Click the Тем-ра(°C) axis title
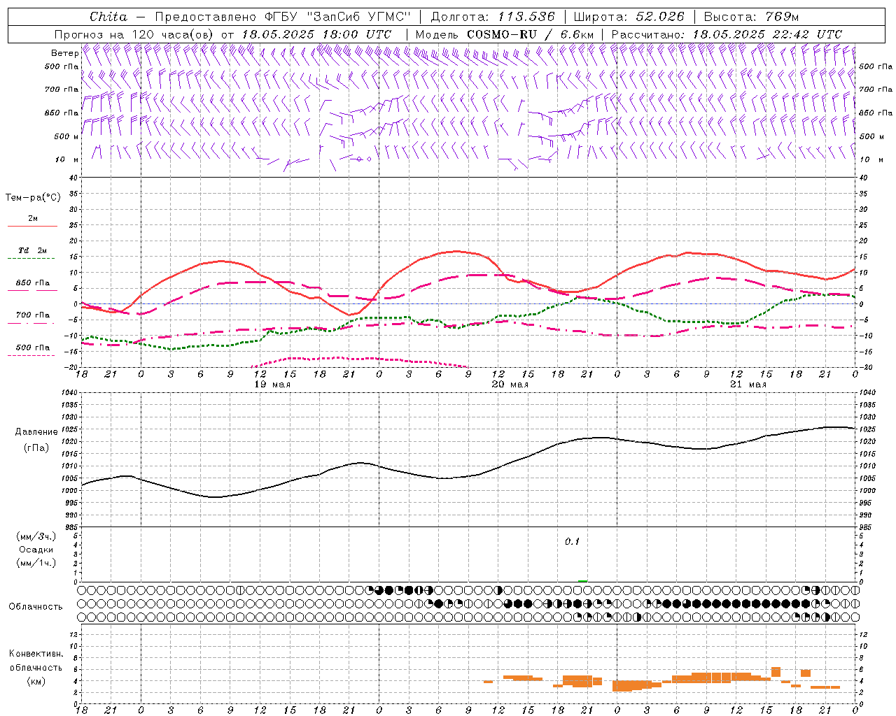896x716 pixels. [33, 197]
